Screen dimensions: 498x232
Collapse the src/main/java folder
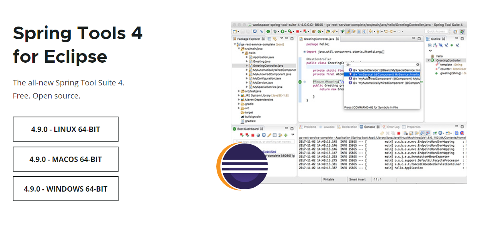[x=239, y=48]
